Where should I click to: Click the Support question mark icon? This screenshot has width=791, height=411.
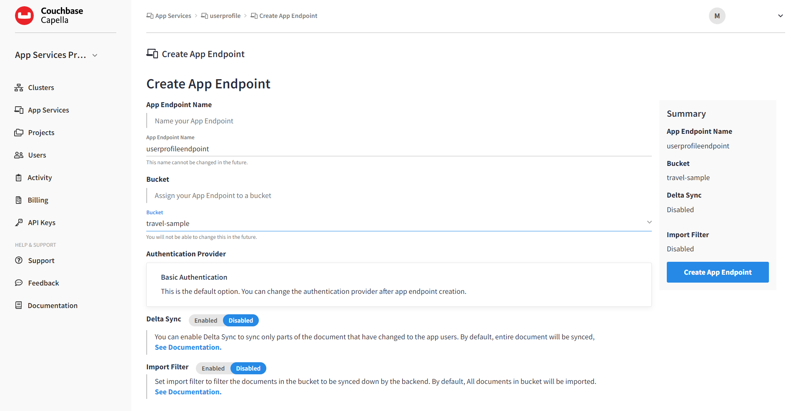tap(19, 261)
